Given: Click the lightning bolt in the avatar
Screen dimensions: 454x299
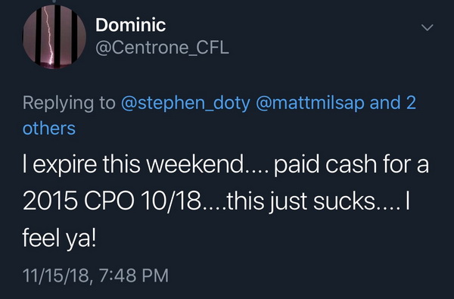Looking at the screenshot, I should 49,35.
